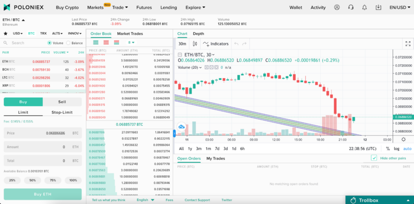
Task: Show only sell orders in order book
Action: pyautogui.click(x=106, y=42)
